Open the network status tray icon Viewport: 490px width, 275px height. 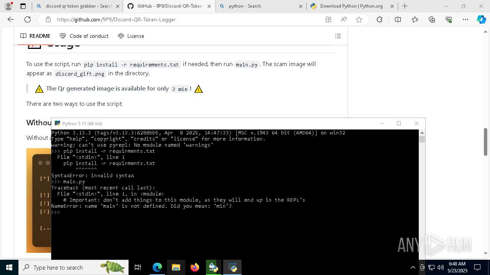coord(431,267)
